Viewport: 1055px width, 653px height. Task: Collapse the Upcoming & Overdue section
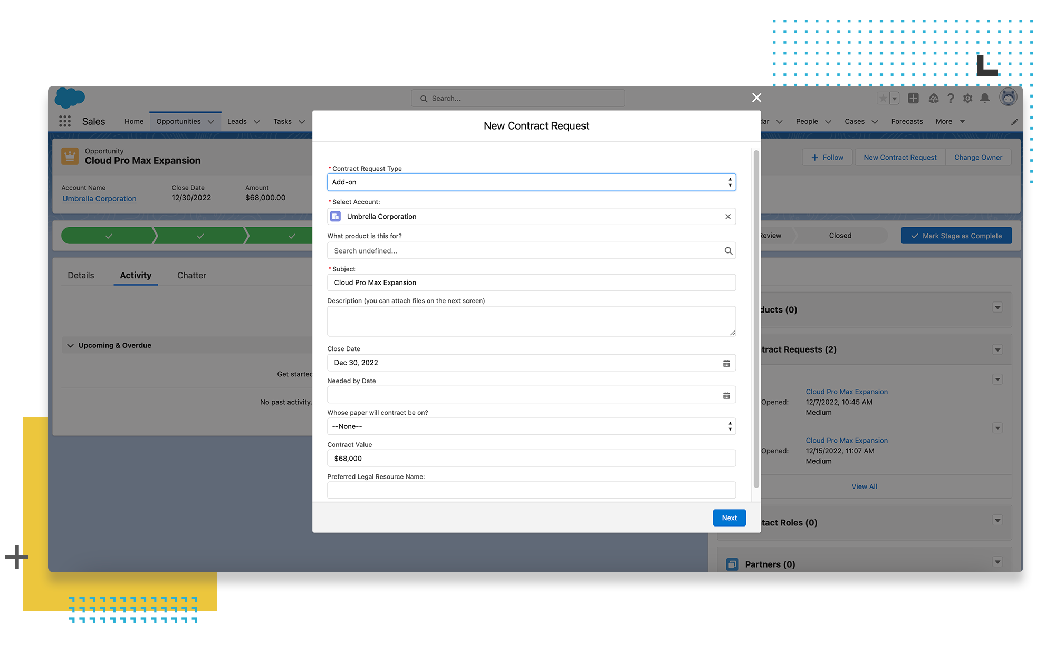coord(70,346)
